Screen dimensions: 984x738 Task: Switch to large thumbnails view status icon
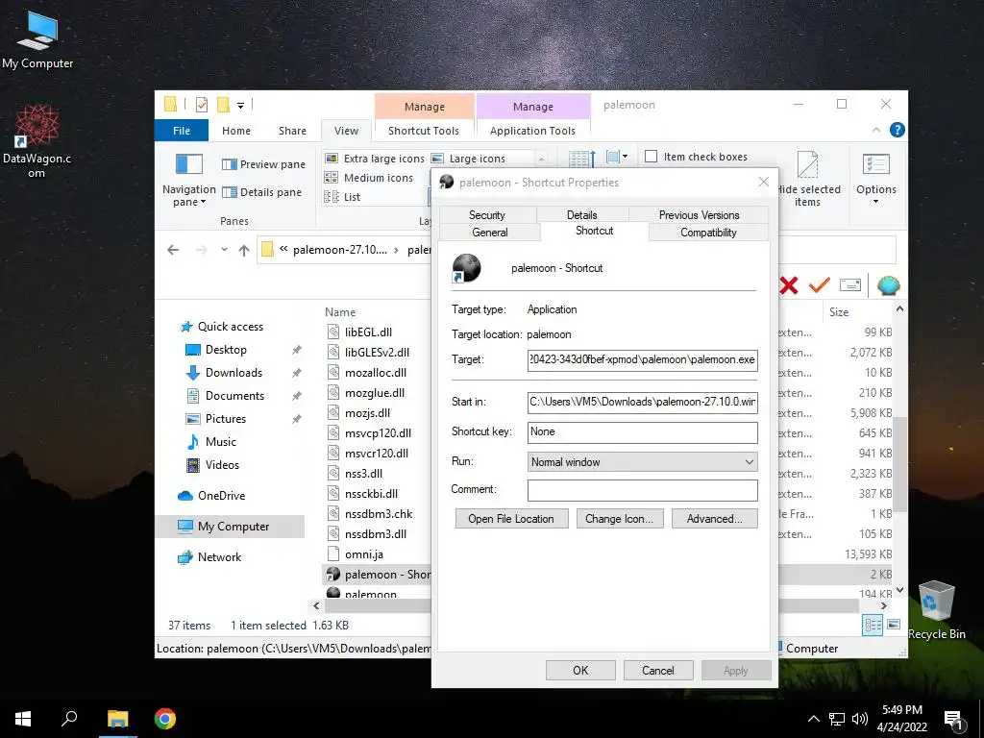[x=894, y=625]
